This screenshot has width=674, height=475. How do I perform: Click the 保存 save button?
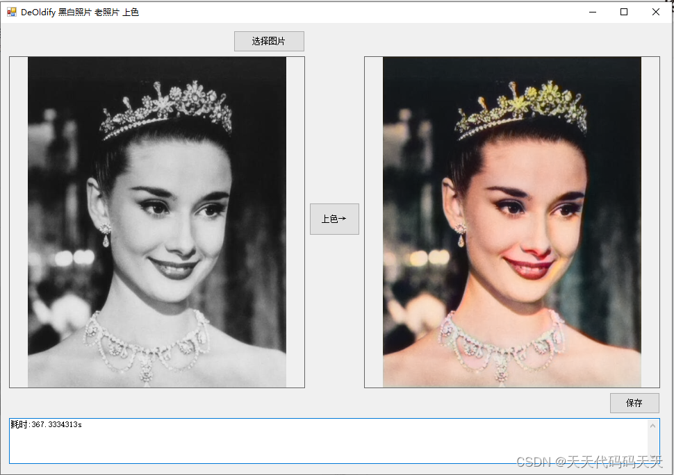tap(634, 403)
